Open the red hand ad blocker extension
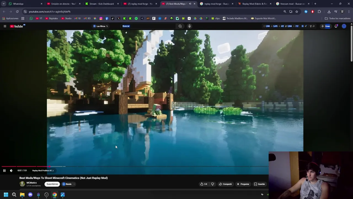 point(312,12)
